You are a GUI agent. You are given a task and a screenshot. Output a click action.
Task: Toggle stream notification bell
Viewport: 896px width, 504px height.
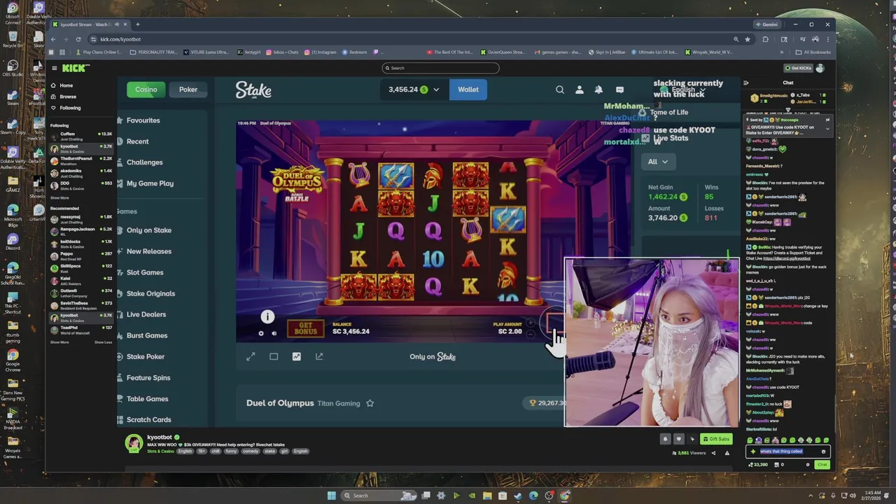tap(665, 439)
